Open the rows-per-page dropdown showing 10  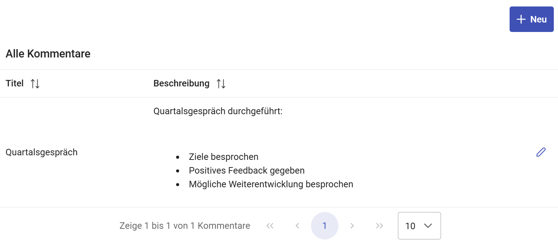(419, 226)
